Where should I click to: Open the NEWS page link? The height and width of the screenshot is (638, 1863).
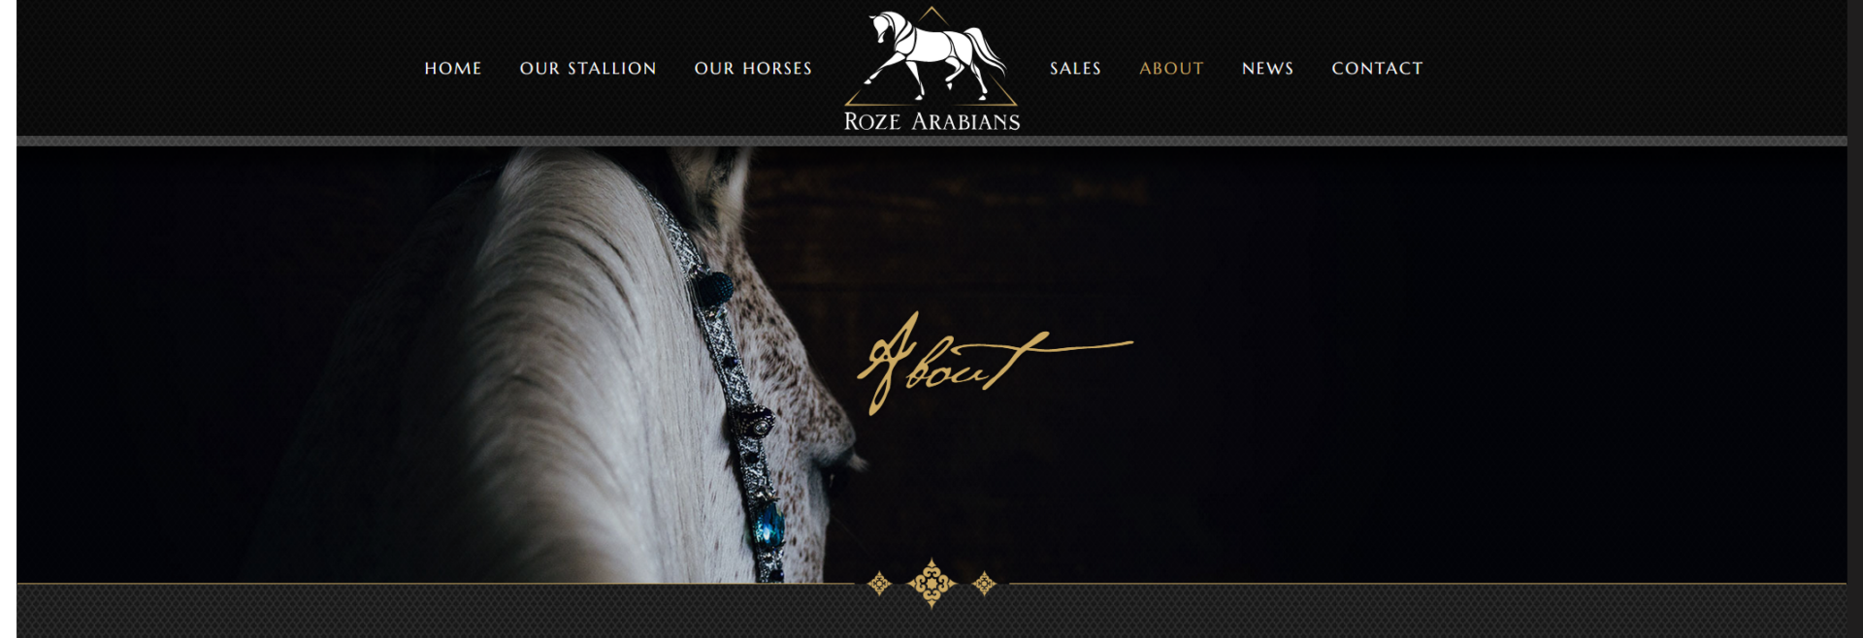1267,69
